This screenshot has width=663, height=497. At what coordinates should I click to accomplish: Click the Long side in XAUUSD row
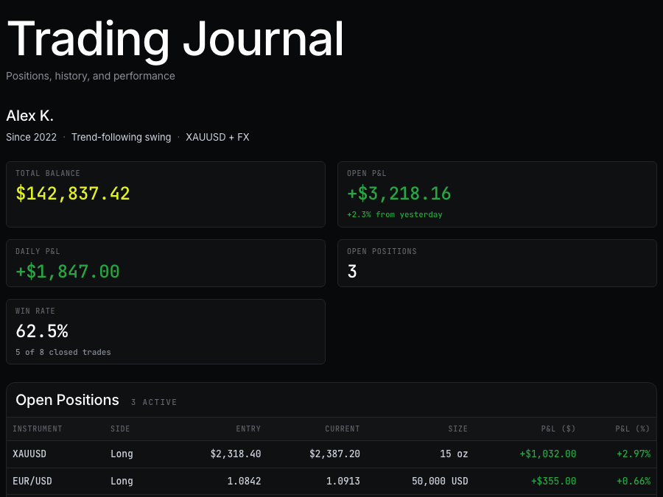[x=122, y=454]
